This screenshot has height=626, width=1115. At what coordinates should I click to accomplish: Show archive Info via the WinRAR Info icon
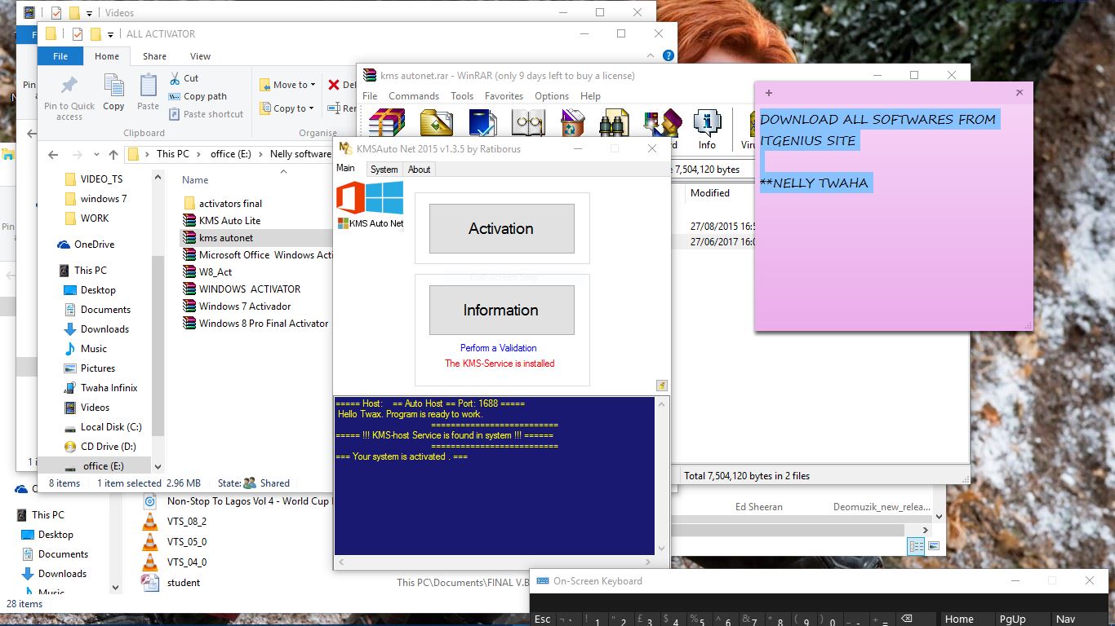click(x=707, y=122)
